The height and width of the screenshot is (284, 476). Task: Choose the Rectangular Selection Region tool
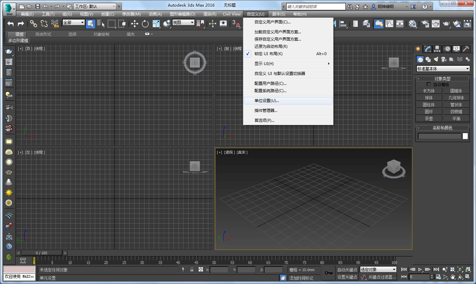coord(112,23)
